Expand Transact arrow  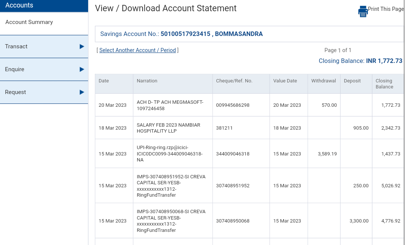82,46
